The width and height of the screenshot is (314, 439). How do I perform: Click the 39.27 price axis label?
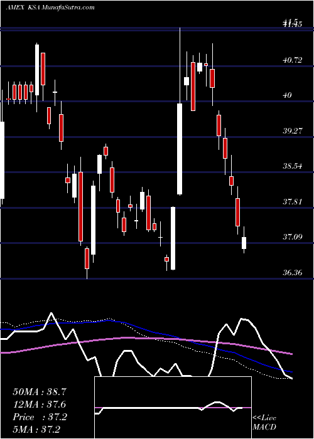(x=293, y=130)
